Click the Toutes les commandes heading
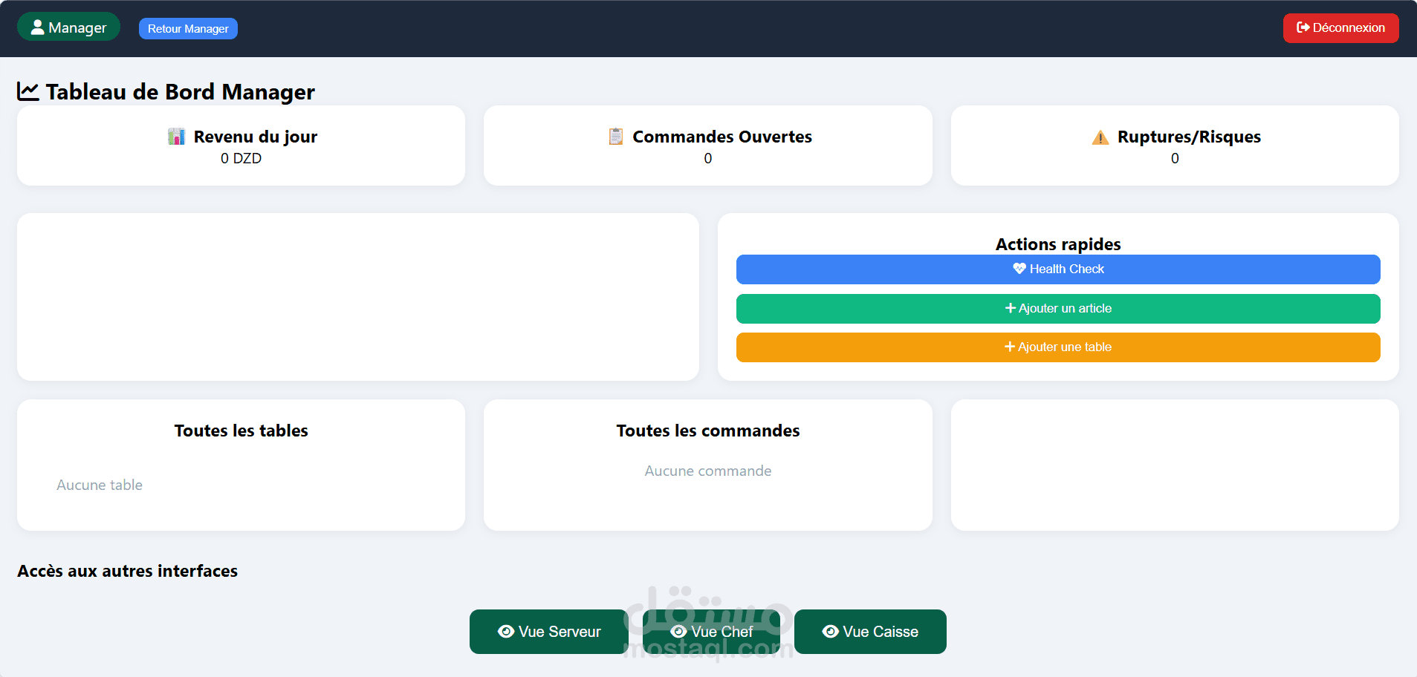The height and width of the screenshot is (677, 1417). click(x=707, y=431)
